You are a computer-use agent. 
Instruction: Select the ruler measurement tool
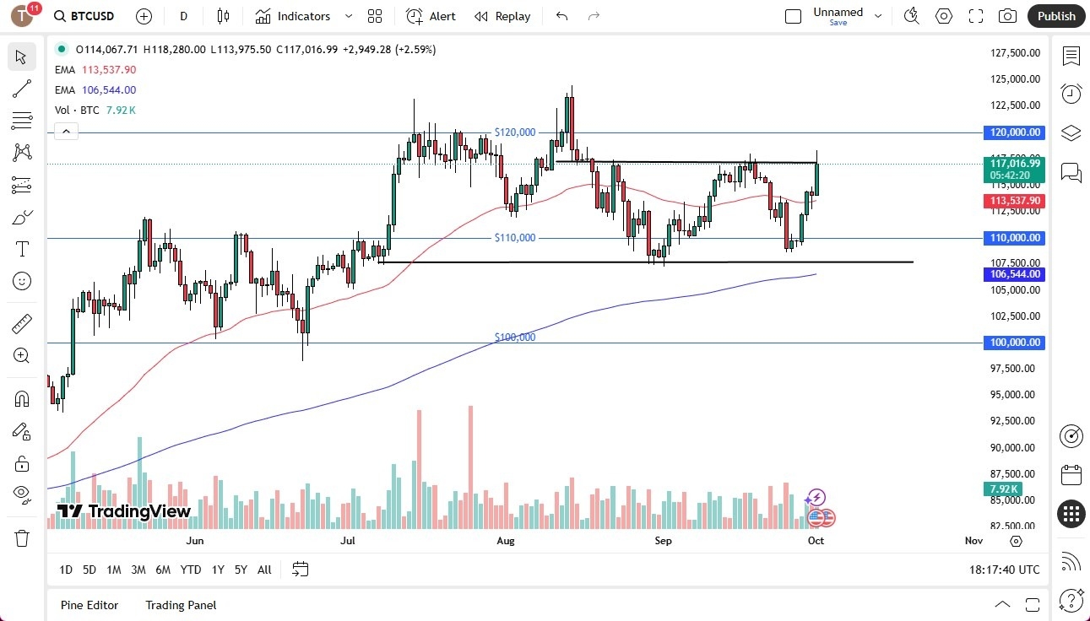tap(22, 323)
